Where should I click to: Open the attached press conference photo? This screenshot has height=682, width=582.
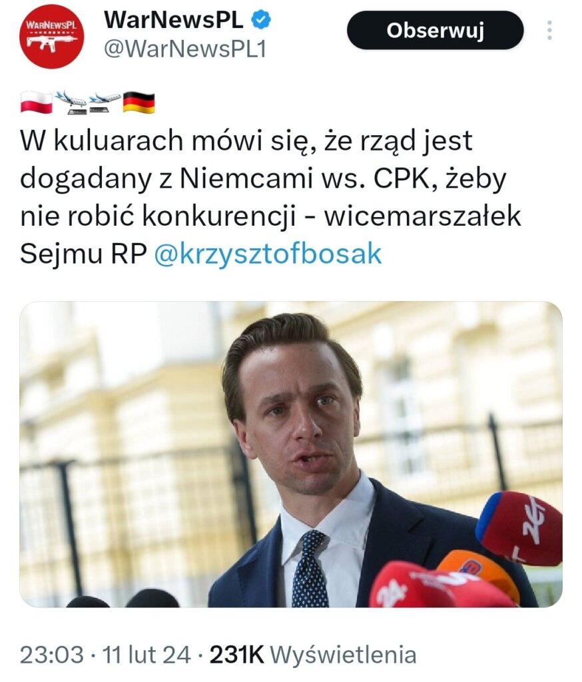click(x=291, y=454)
